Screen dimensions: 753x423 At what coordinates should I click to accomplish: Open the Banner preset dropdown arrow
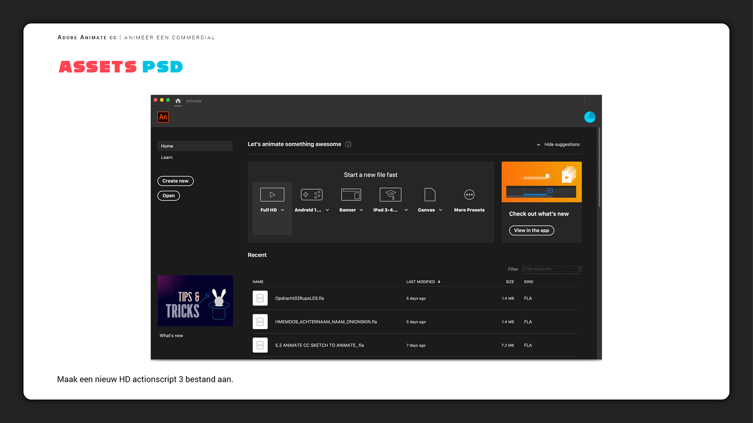tap(361, 210)
